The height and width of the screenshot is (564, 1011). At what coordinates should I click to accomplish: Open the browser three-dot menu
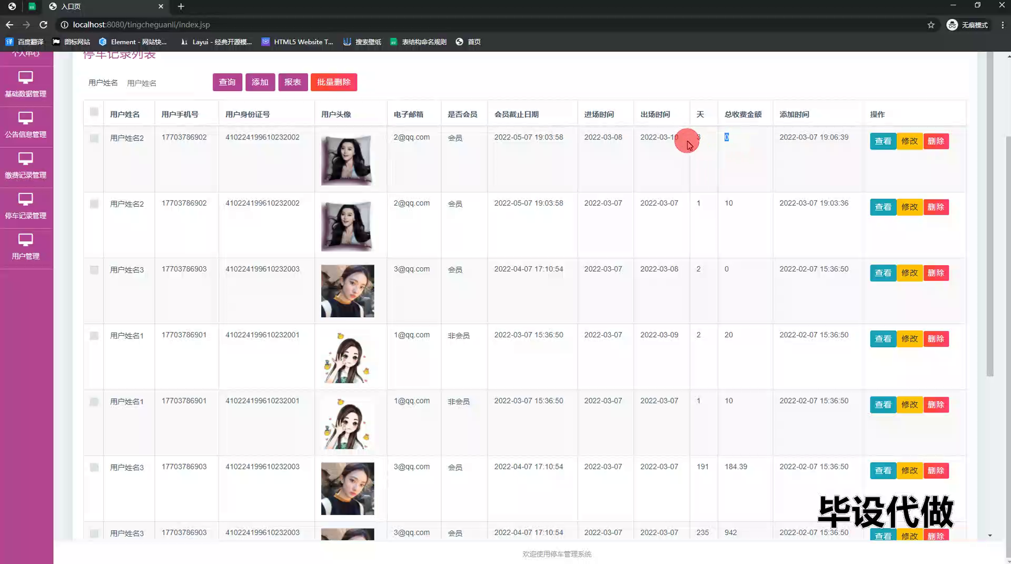pos(1002,25)
